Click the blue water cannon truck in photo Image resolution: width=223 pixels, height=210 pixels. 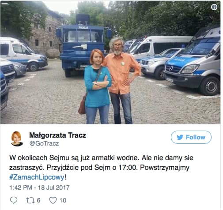(83, 45)
